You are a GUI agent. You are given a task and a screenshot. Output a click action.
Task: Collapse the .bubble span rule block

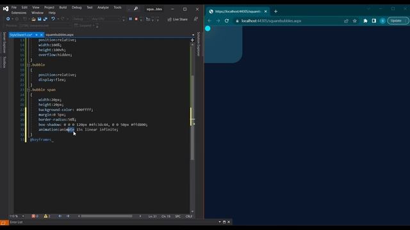click(28, 89)
